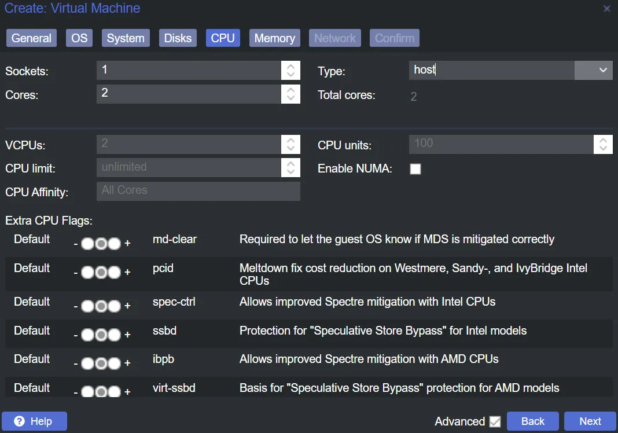This screenshot has height=433, width=618.
Task: Click the plus sign for ibpb flag
Action: click(x=127, y=364)
